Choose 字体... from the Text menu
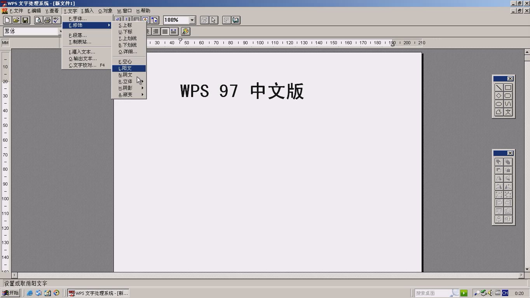This screenshot has width=530, height=298. coord(87,19)
